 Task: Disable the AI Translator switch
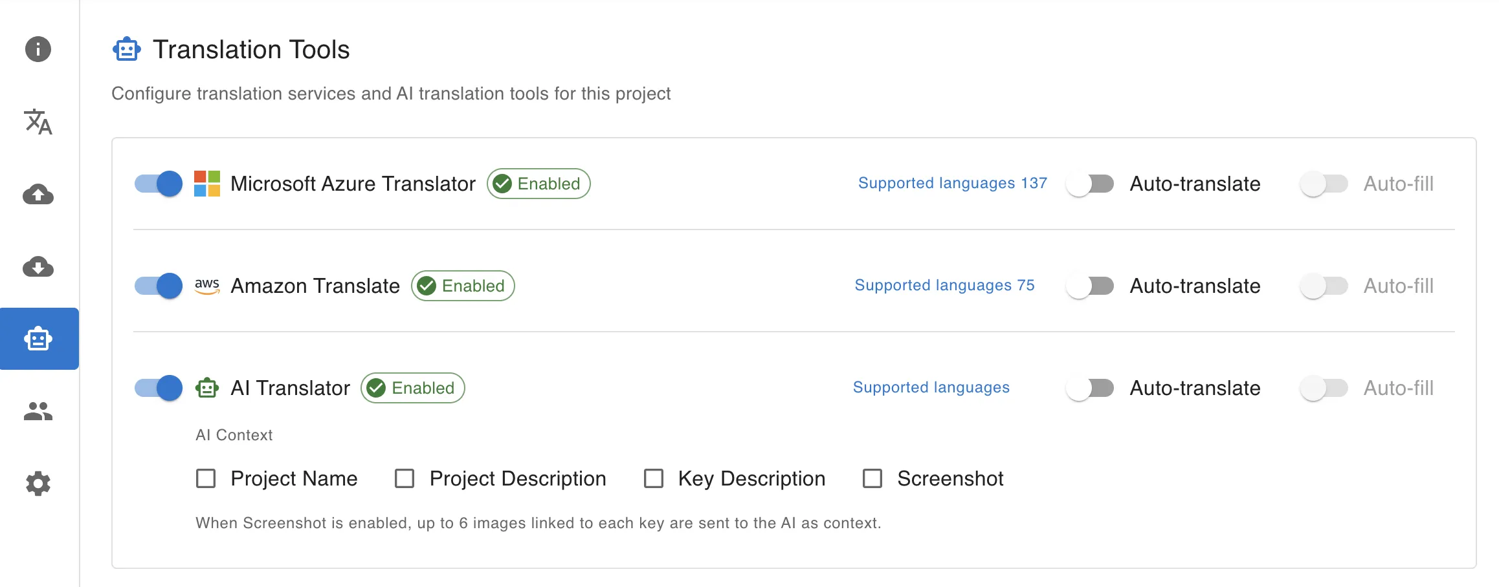click(x=159, y=388)
